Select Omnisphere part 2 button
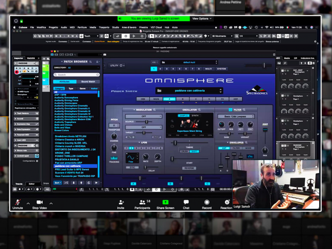This screenshot has width=332, height=249. (160, 69)
